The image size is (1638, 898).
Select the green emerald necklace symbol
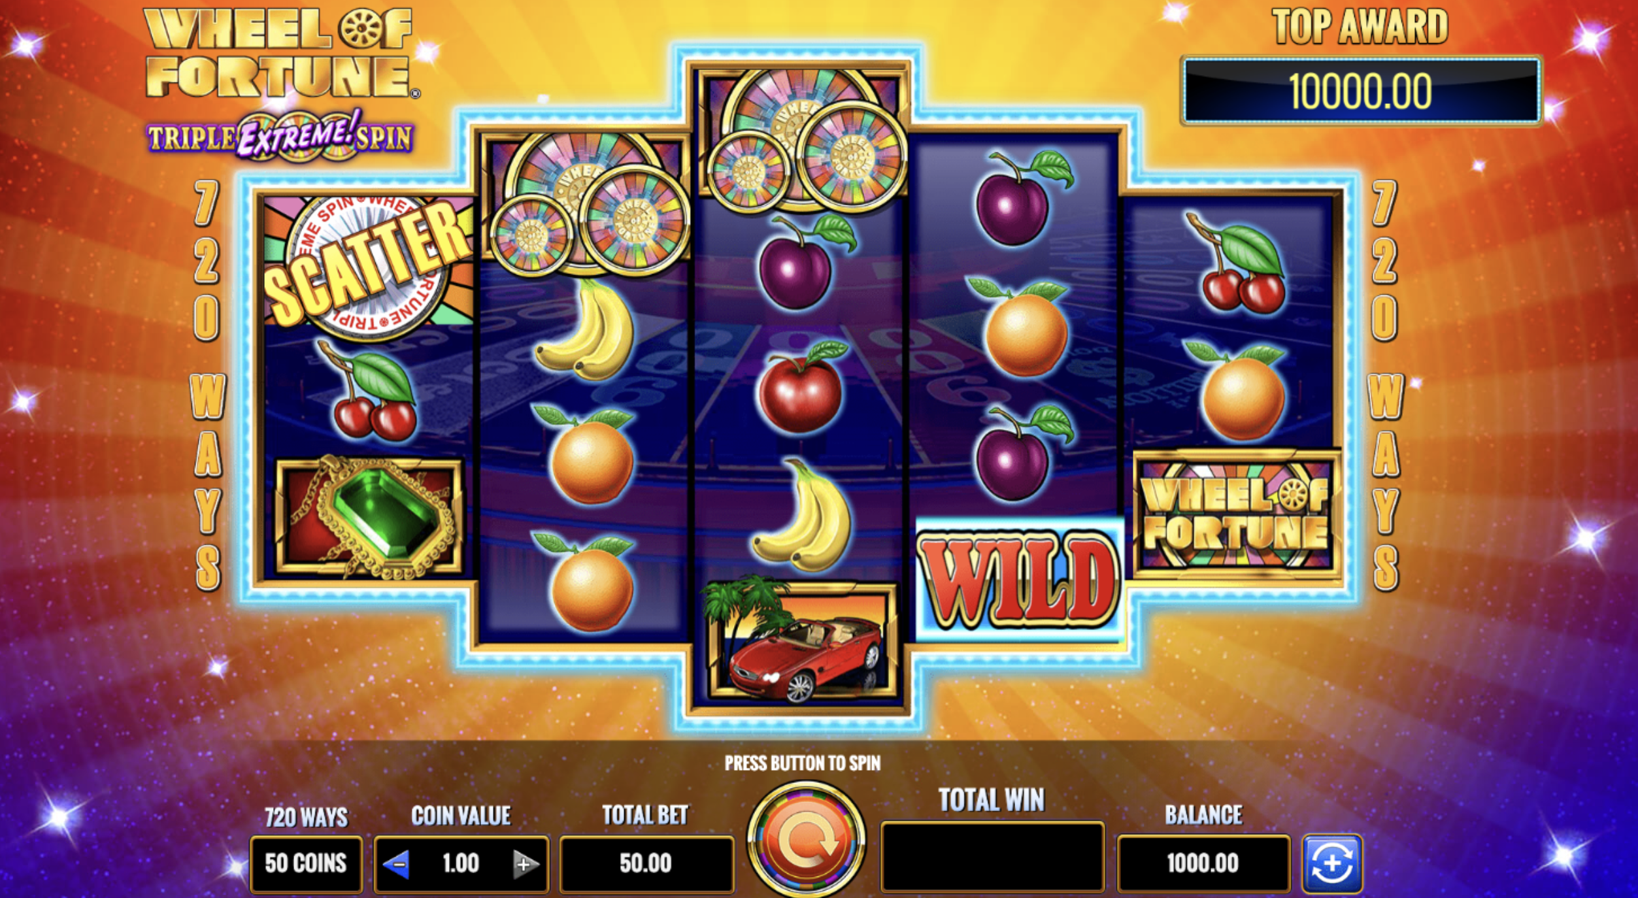[x=369, y=518]
